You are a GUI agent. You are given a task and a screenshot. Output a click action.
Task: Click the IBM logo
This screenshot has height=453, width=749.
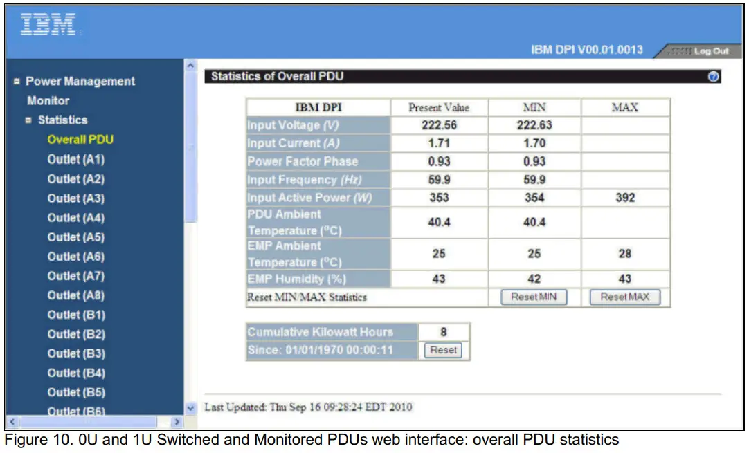tap(47, 23)
